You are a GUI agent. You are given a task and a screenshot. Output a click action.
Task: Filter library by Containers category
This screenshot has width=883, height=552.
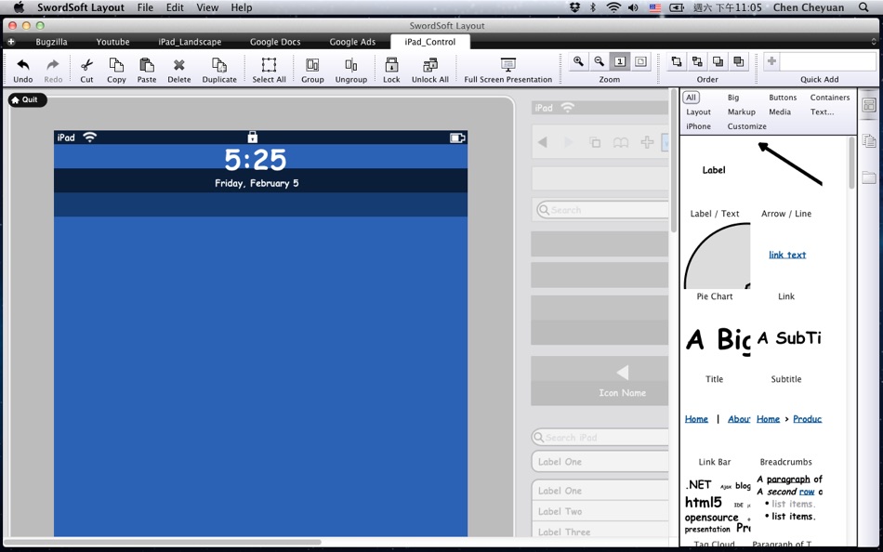[x=830, y=98]
